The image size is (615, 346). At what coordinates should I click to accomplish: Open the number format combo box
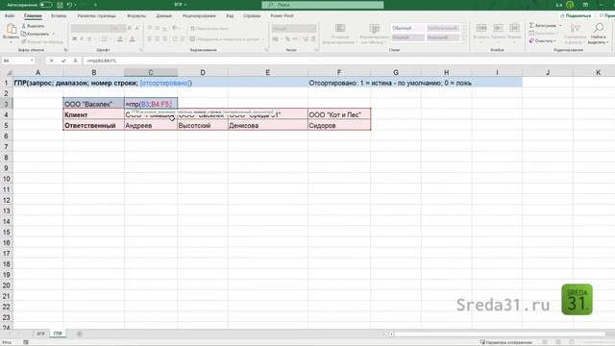click(294, 28)
